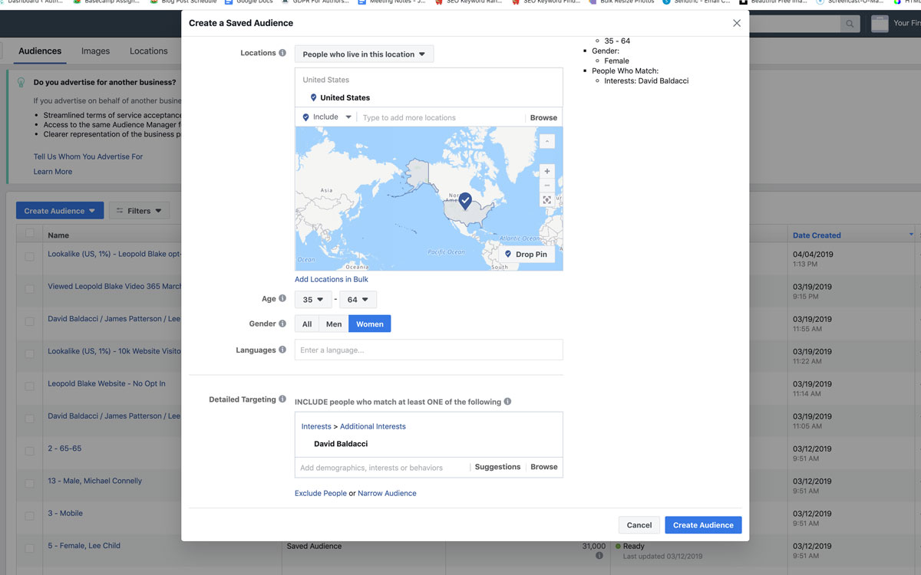
Task: Click the Interests breadcrumb link
Action: [316, 426]
